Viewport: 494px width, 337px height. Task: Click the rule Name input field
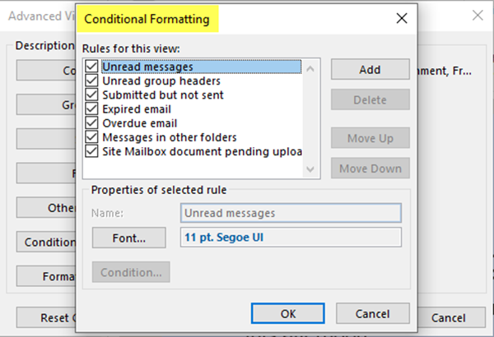click(x=290, y=213)
